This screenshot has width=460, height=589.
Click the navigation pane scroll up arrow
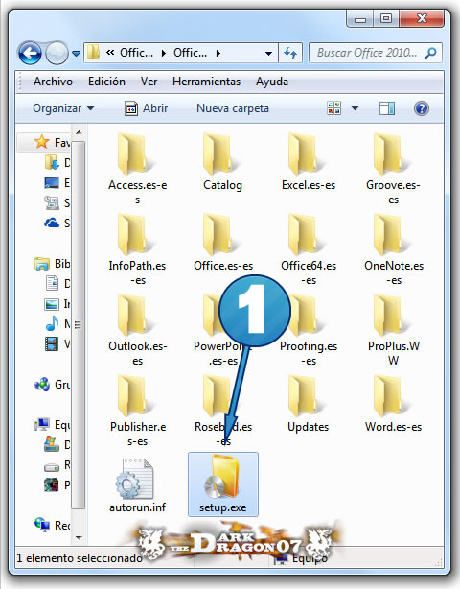click(79, 132)
